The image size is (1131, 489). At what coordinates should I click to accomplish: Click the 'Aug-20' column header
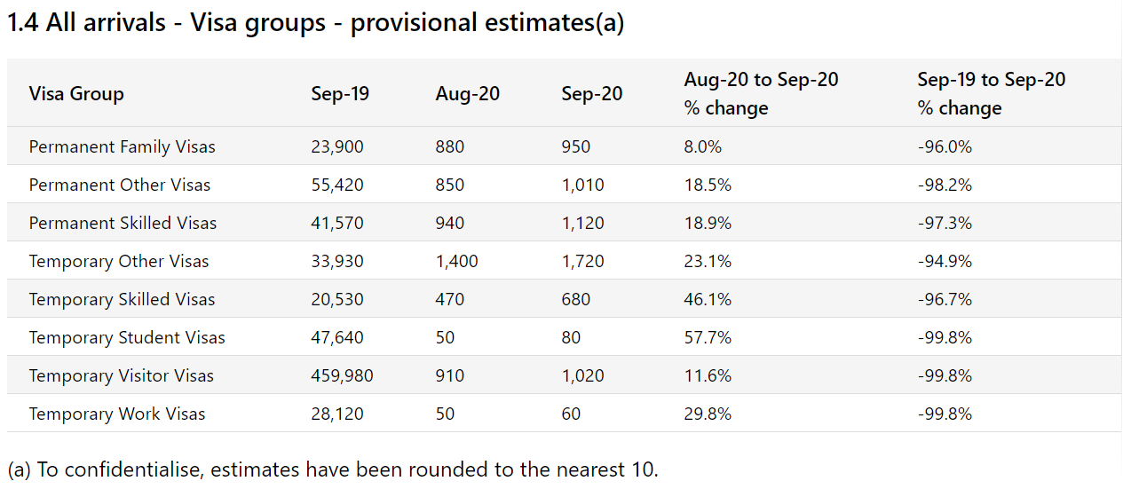pos(468,93)
